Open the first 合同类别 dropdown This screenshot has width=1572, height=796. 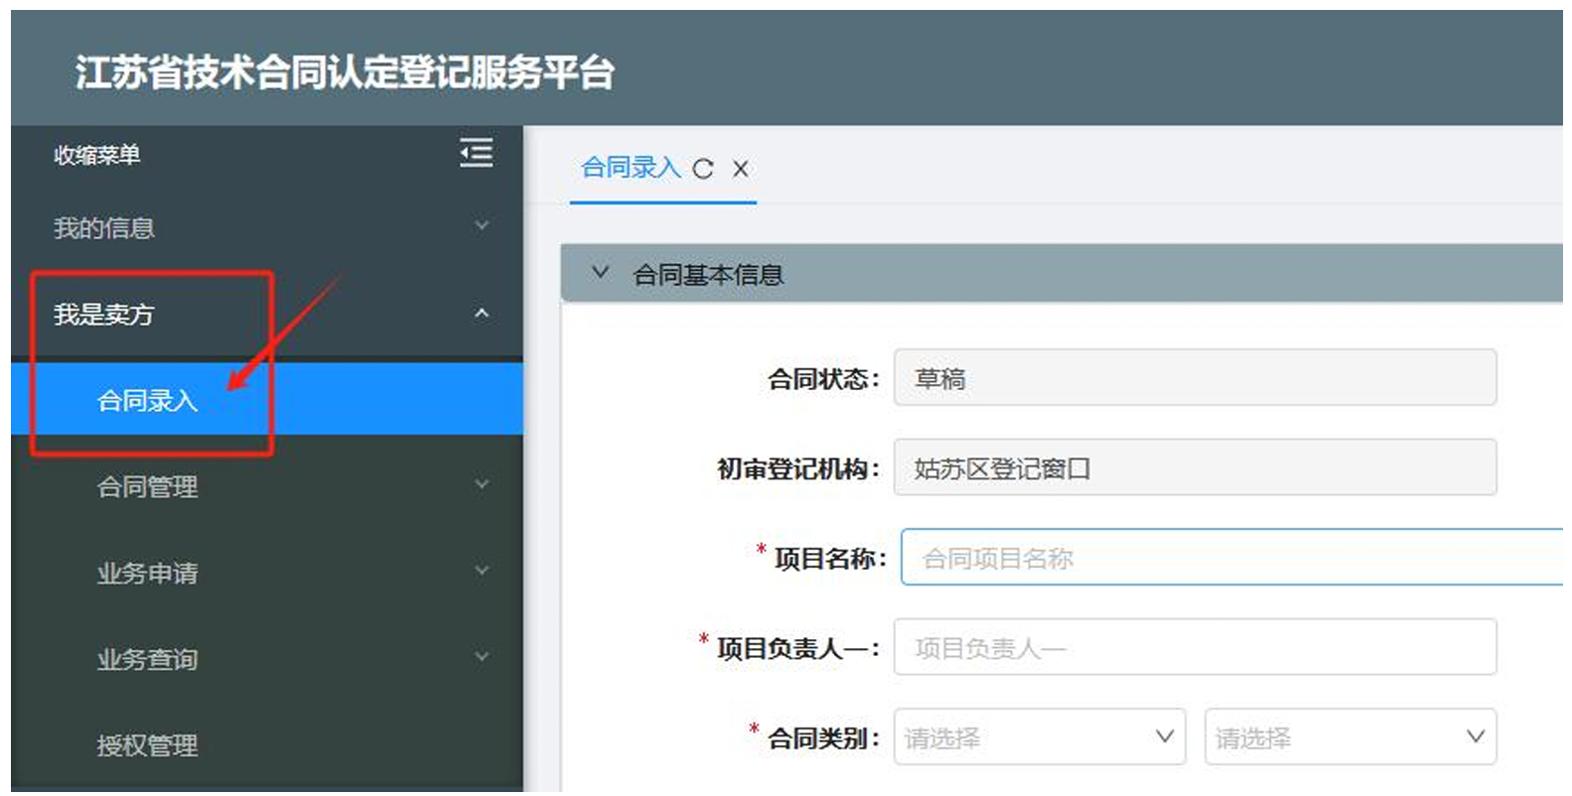pos(1039,736)
